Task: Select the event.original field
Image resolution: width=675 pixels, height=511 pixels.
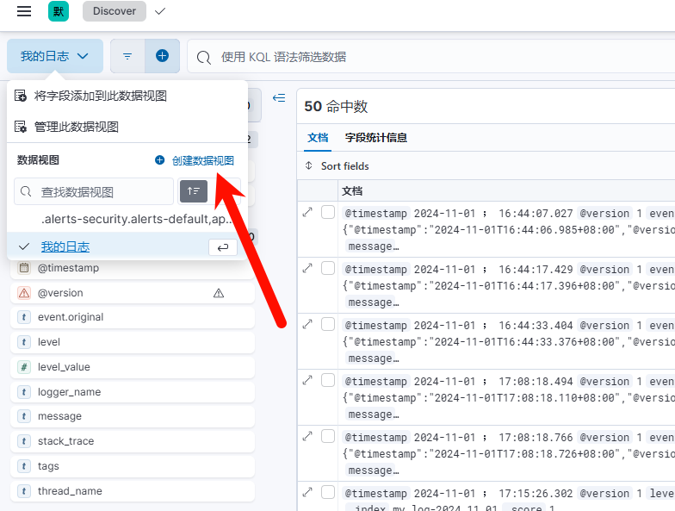Action: [x=133, y=317]
